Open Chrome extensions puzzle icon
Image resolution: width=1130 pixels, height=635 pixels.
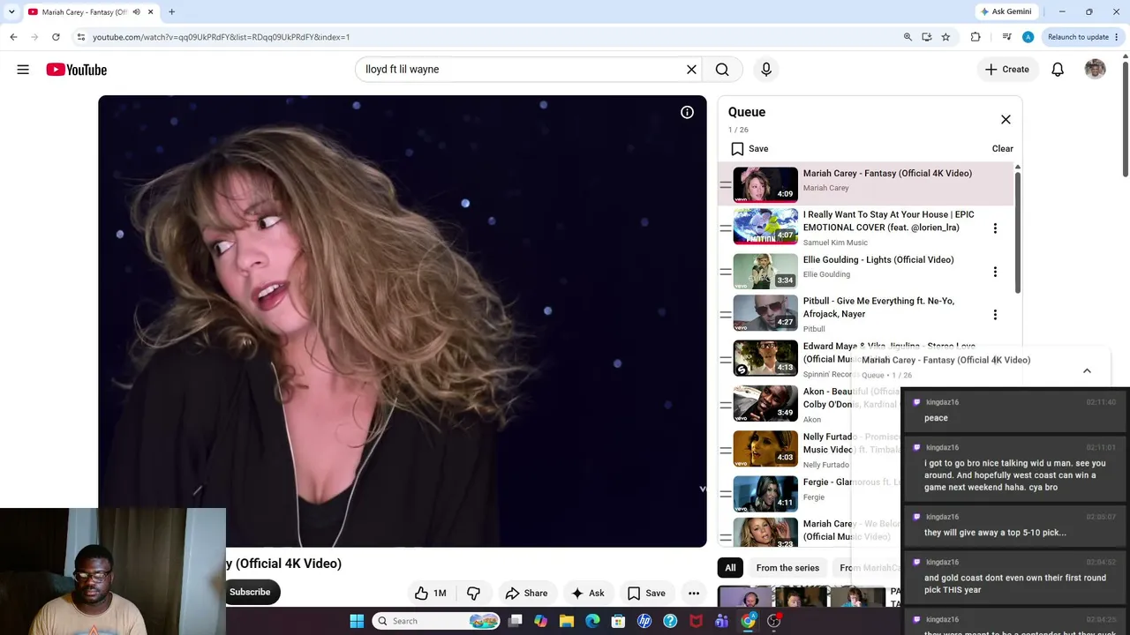point(976,37)
